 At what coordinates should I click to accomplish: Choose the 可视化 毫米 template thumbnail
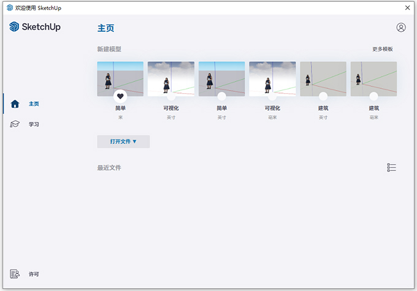click(272, 77)
